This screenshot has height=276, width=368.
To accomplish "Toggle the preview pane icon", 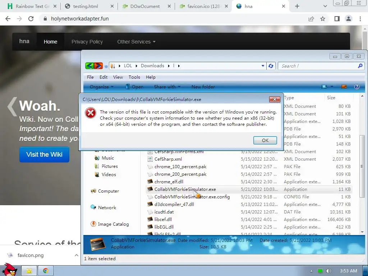I will coord(344,87).
